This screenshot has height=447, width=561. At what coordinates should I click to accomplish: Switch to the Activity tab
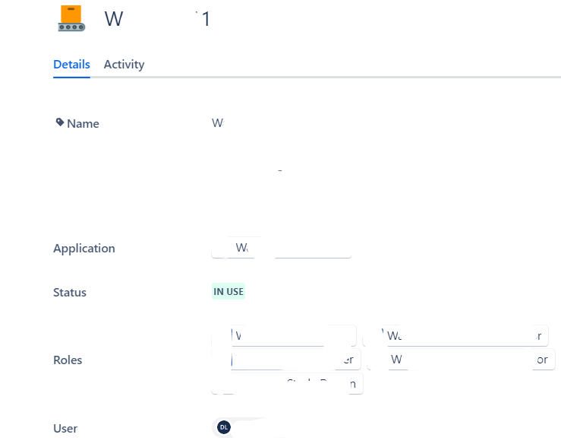coord(124,65)
